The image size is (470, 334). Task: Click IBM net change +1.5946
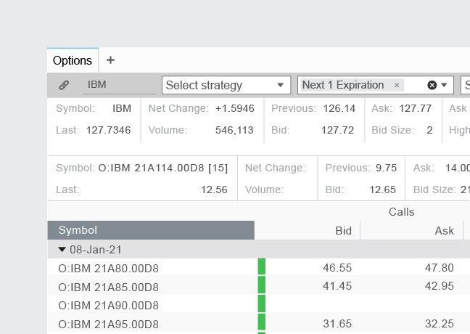235,108
